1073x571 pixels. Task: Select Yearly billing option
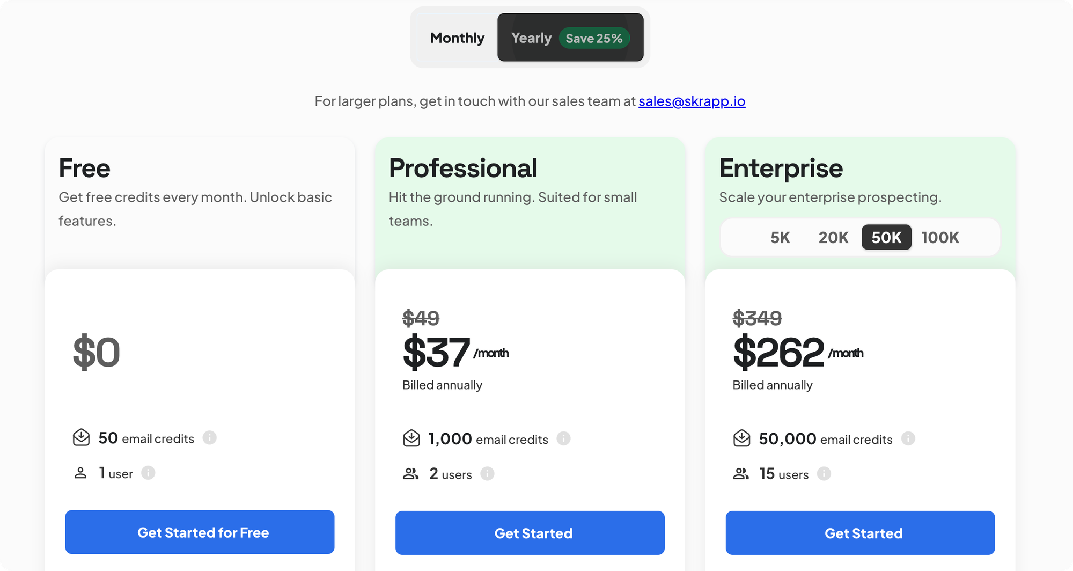pyautogui.click(x=531, y=38)
